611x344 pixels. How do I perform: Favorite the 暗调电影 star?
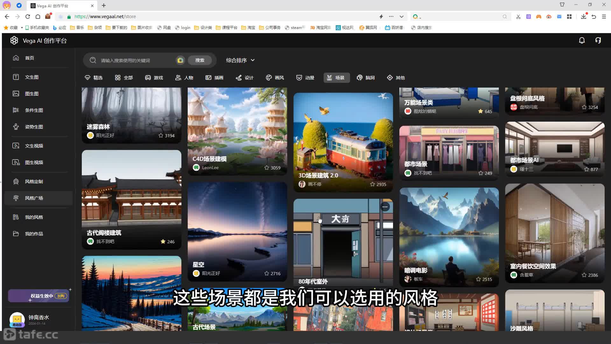point(478,279)
